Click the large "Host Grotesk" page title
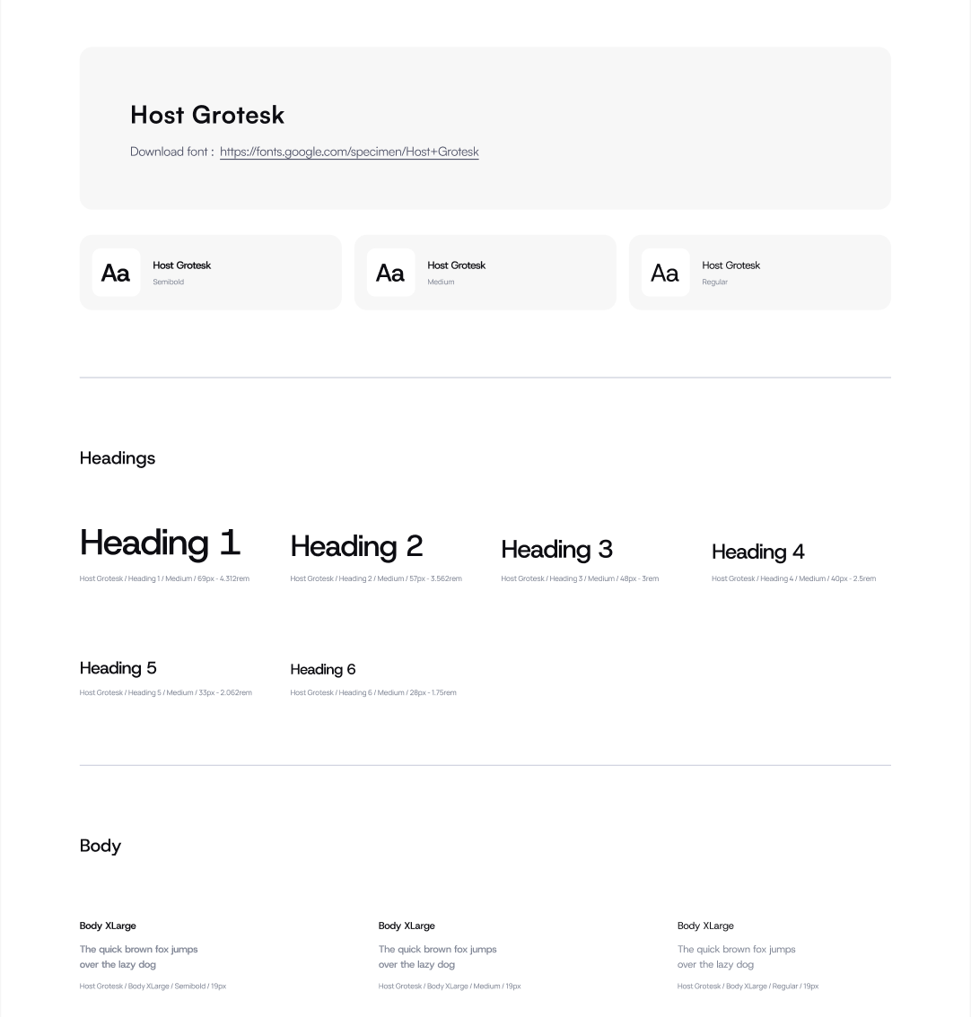This screenshot has width=971, height=1017. (x=207, y=115)
